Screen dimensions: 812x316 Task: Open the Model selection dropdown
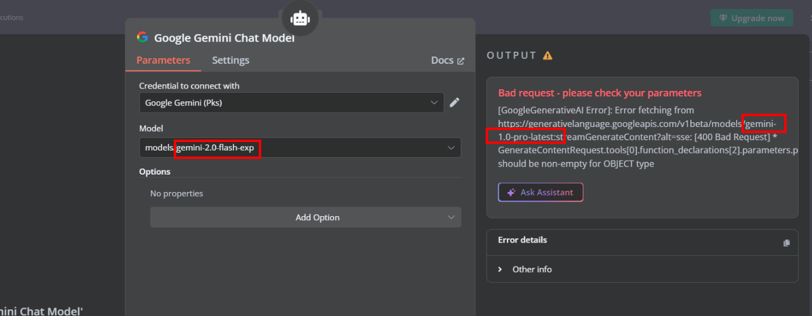(300, 147)
